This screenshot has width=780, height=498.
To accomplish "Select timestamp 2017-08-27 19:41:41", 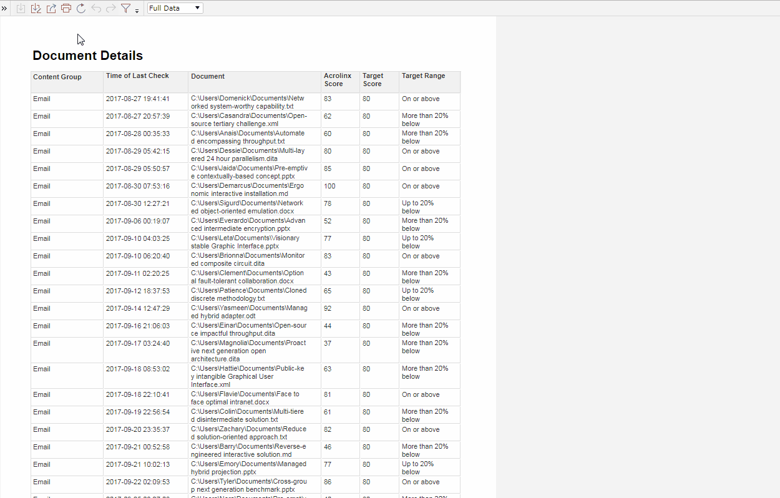I will [x=137, y=99].
